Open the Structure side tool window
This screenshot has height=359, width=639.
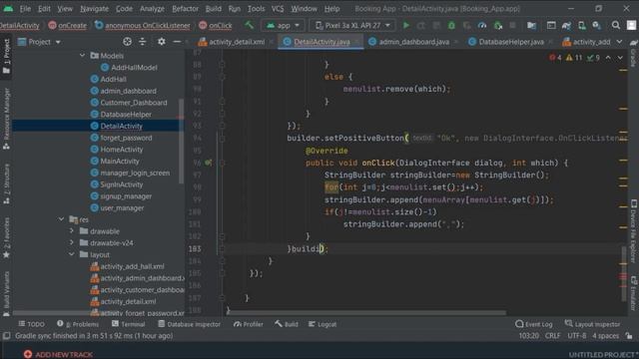pyautogui.click(x=6, y=183)
